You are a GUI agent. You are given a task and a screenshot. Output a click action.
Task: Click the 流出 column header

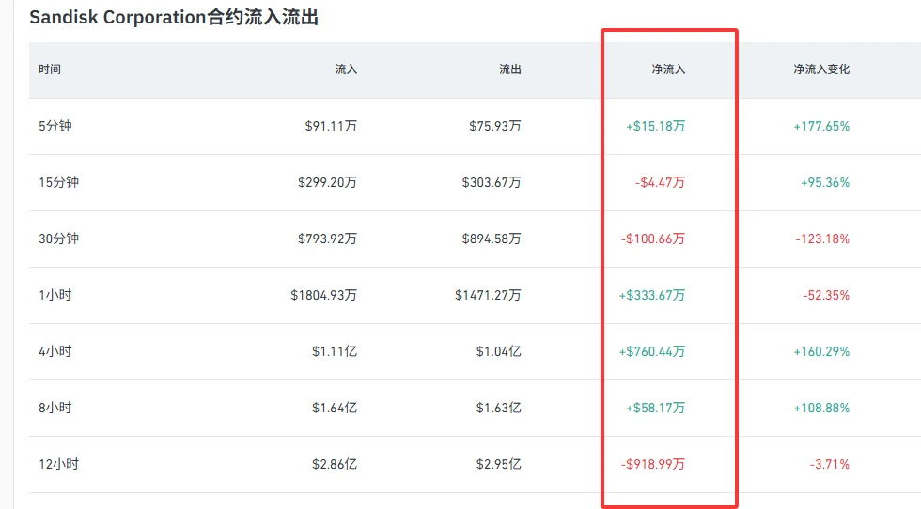pos(509,69)
